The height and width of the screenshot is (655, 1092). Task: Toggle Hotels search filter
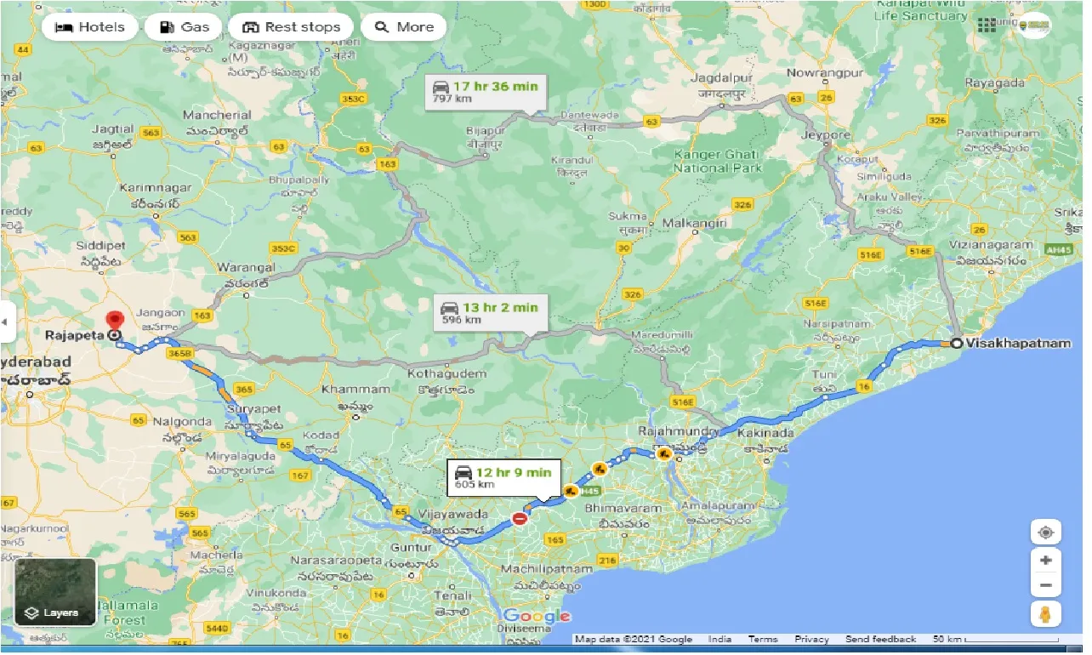click(89, 27)
